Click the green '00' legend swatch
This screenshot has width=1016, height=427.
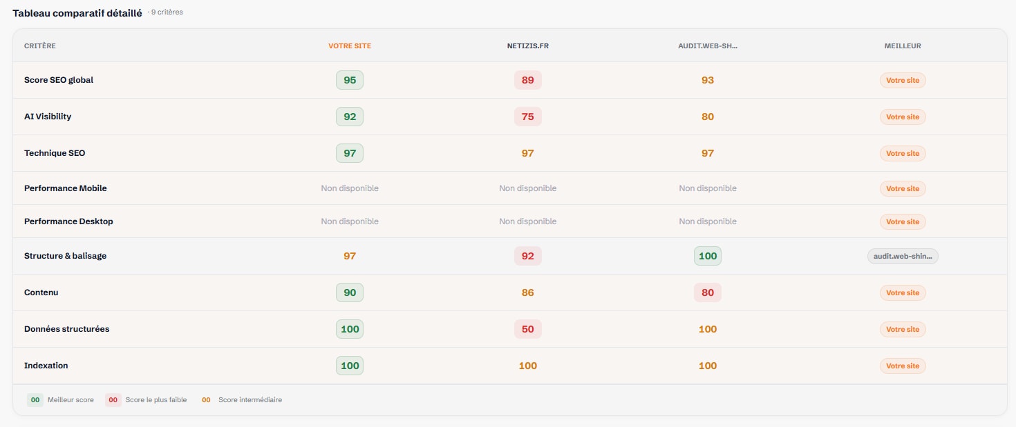(35, 399)
